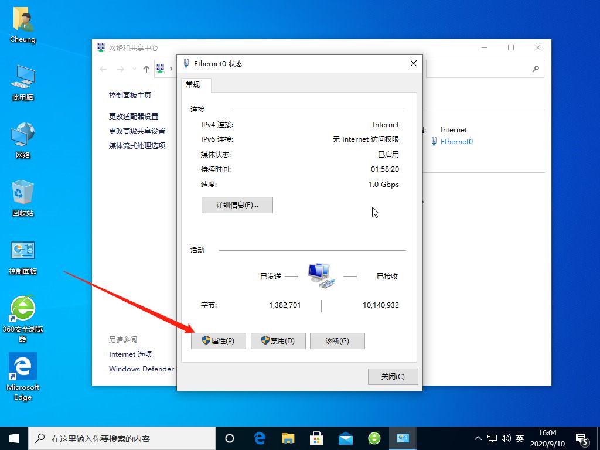Click the 详细信息 button
Viewport: 600px width, 450px height.
click(x=237, y=205)
